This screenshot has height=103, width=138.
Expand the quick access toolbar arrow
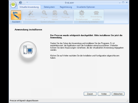(27, 2)
